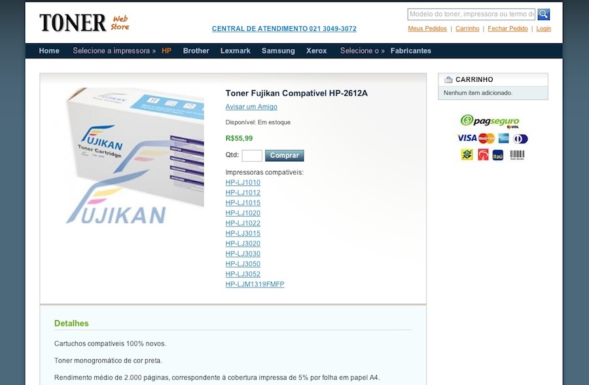Viewport: 589px width, 385px height.
Task: Click the PagSeguro logo
Action: click(490, 121)
